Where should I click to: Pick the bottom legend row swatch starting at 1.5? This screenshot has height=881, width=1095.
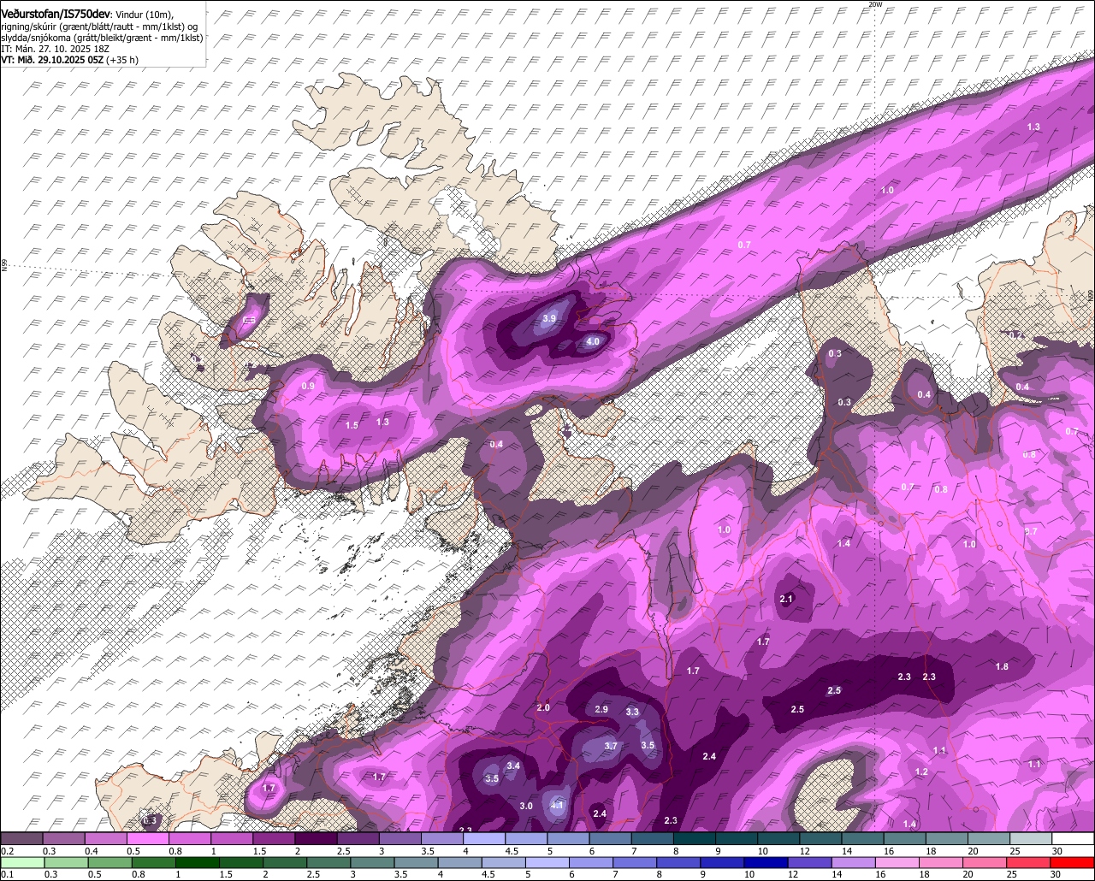[240, 863]
